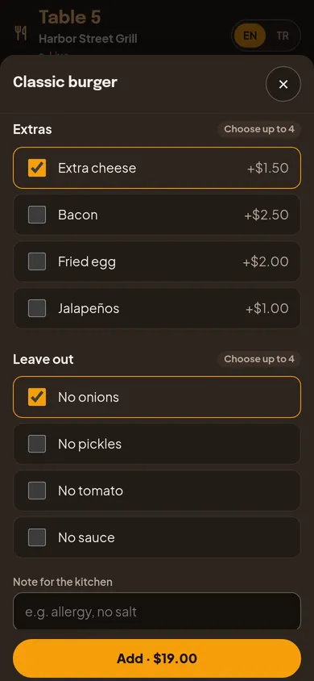Enable the Jalapeños checkbox

coord(37,308)
